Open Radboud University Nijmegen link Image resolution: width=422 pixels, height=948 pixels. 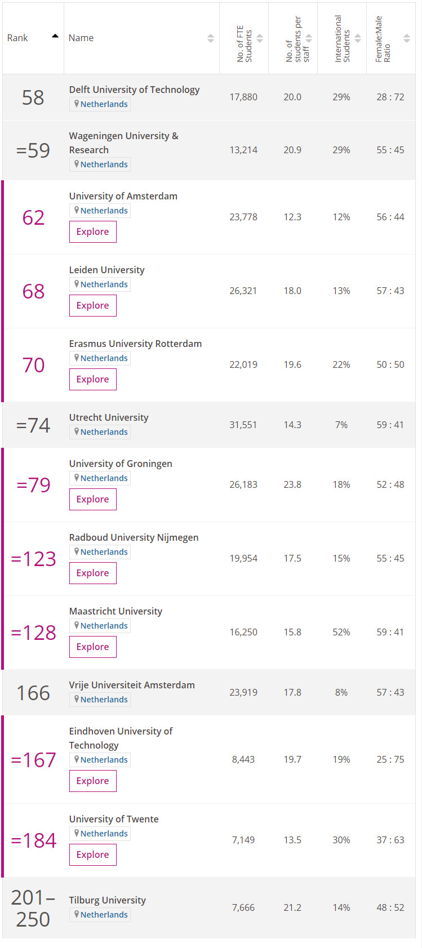pyautogui.click(x=134, y=537)
